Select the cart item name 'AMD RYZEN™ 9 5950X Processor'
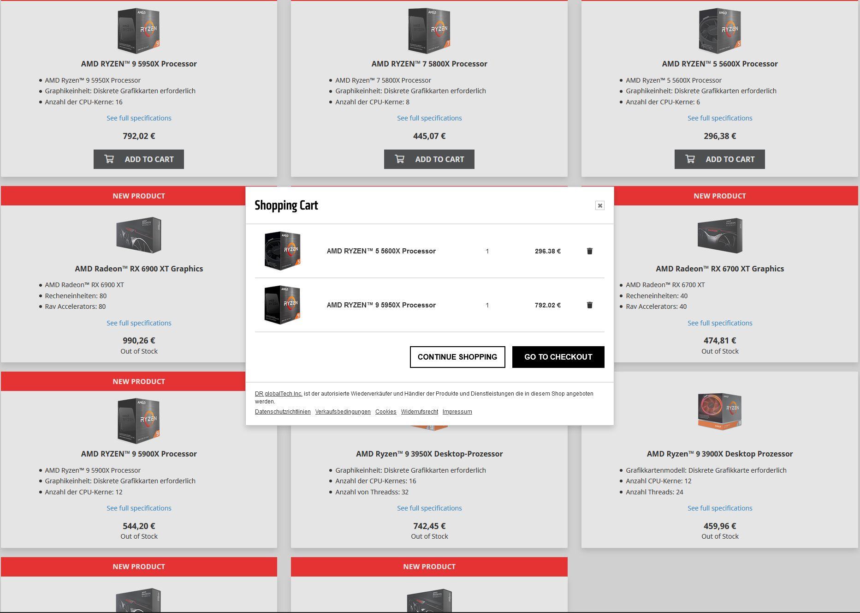 (381, 305)
